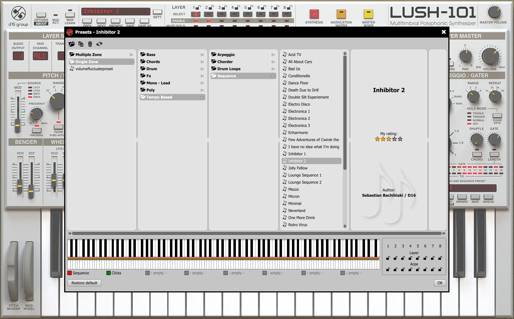Click the open-folder icon in the Presets toolbar
This screenshot has width=514, height=319.
pos(72,44)
